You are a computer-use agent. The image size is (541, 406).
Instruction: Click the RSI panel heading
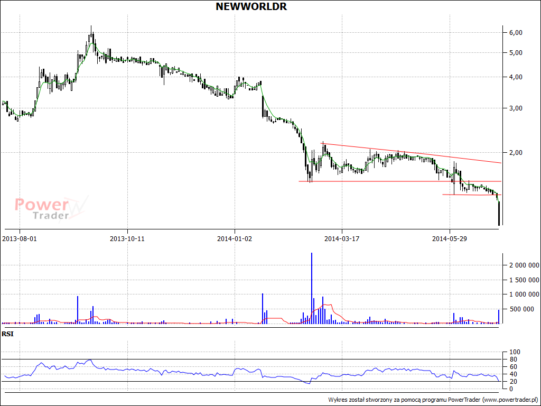pos(7,334)
